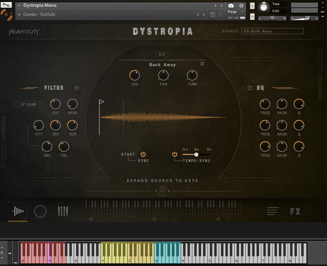Click the wrench edit-mode icon

pos(6,5)
